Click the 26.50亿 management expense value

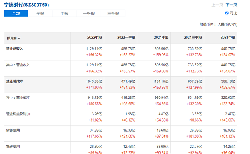[96, 147]
